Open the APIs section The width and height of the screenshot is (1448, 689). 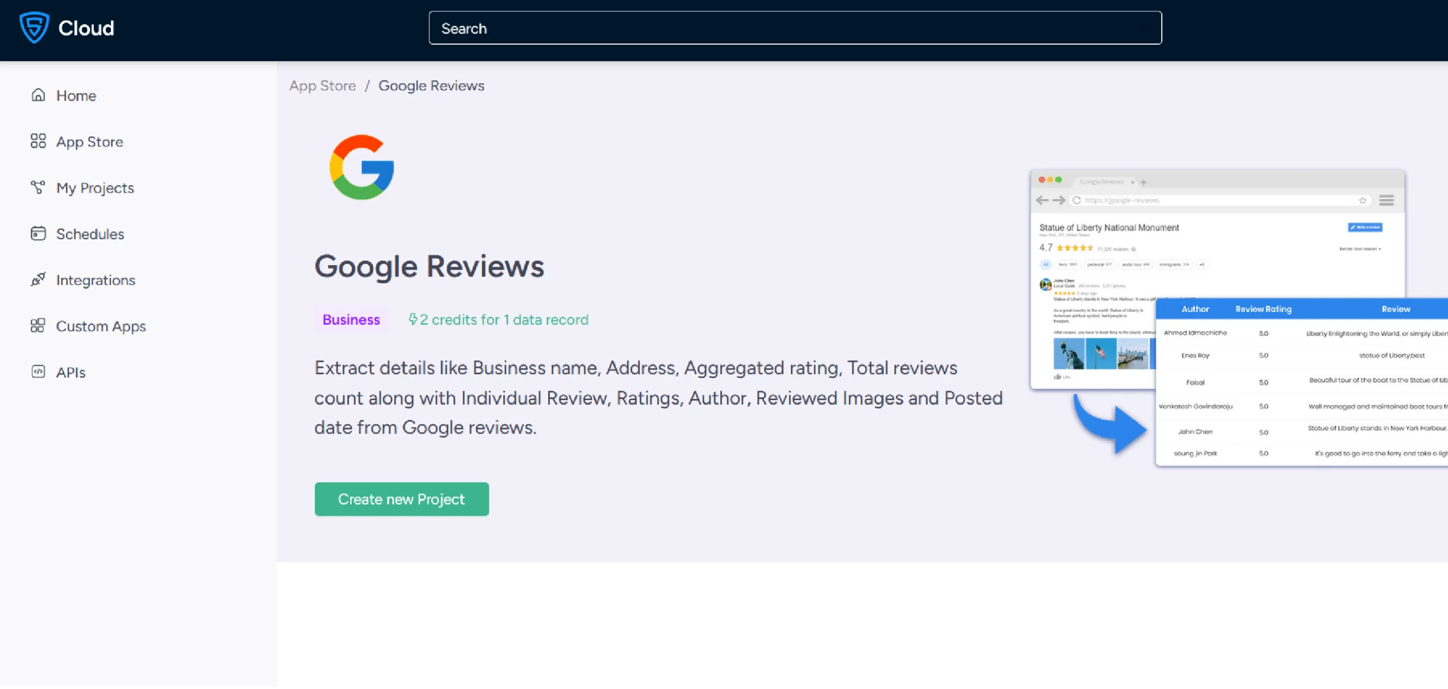71,372
